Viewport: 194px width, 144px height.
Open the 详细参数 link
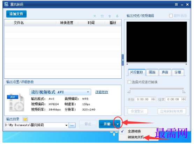102,92
